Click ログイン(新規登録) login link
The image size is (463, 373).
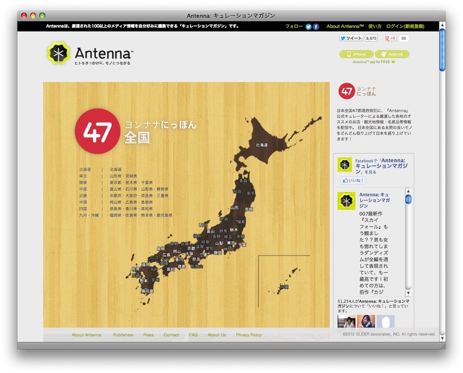coord(405,26)
